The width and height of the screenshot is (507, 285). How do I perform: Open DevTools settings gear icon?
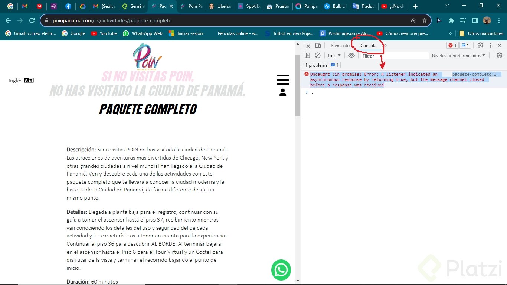coord(480,45)
